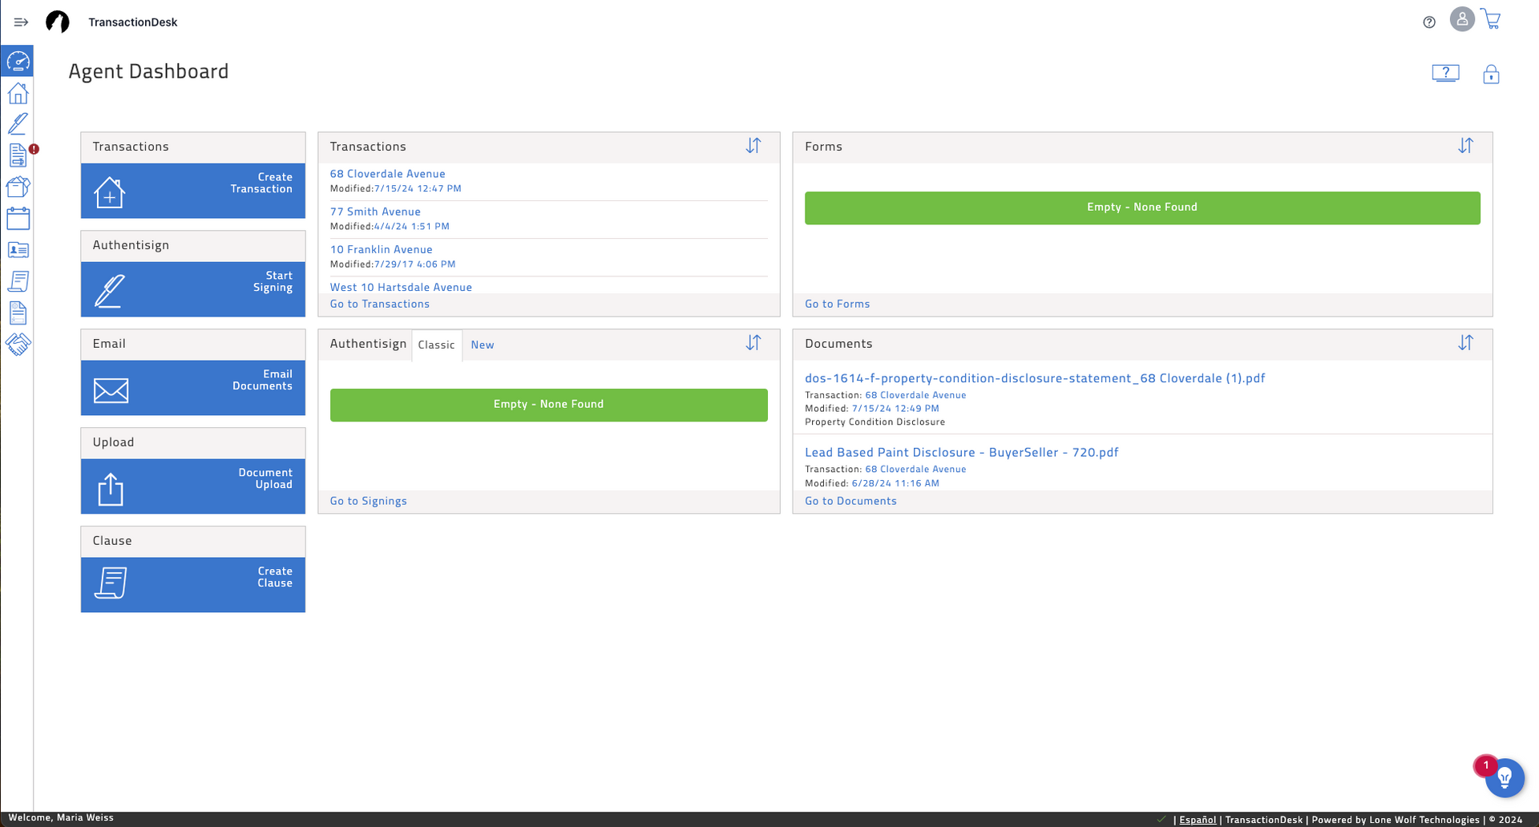Click 'Modified: 7/29/17 4:06 PM' text
The height and width of the screenshot is (827, 1539).
393,264
